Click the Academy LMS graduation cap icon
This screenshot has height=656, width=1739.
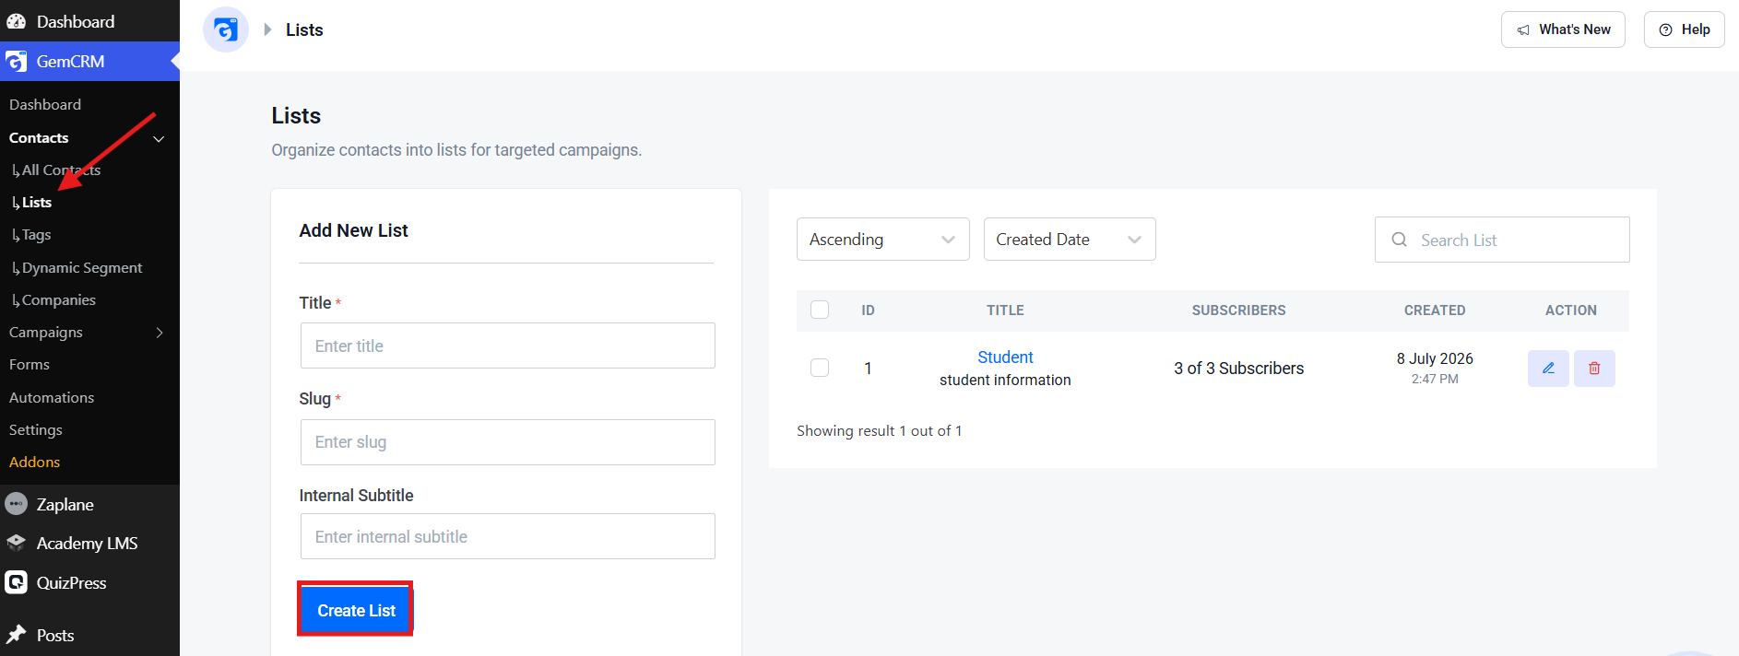click(x=17, y=543)
